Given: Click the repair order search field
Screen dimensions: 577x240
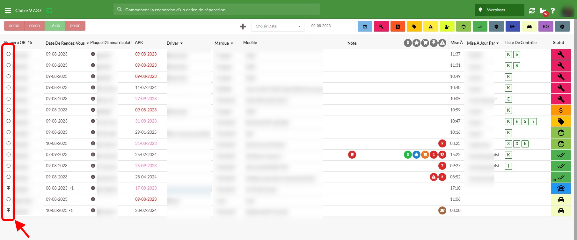Looking at the screenshot, I should (x=216, y=10).
